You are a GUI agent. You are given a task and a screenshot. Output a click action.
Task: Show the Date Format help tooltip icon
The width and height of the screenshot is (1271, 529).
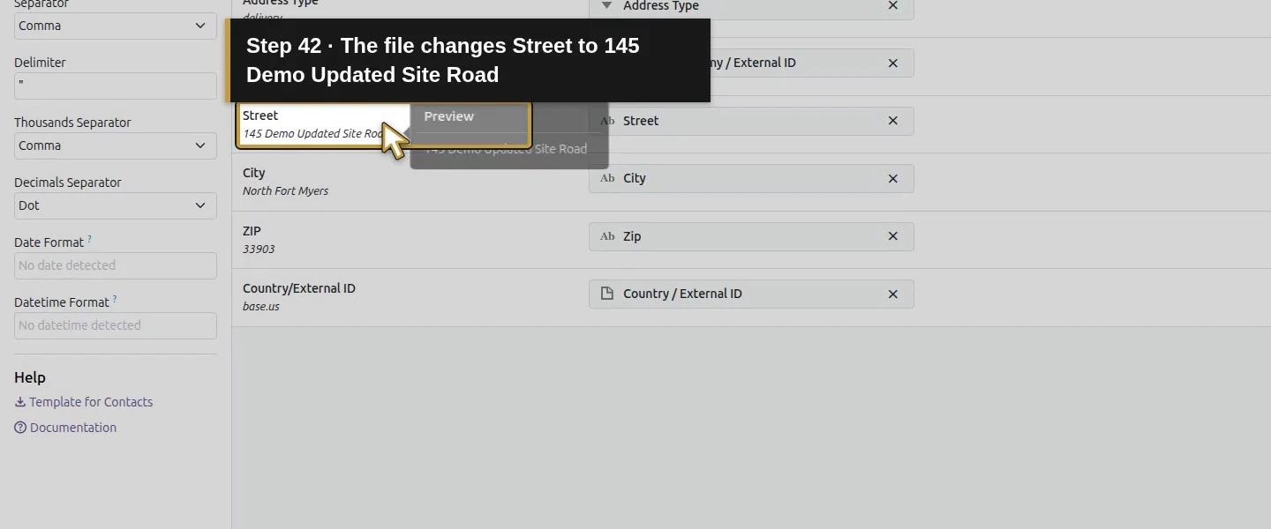tap(89, 239)
